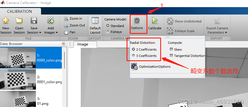Click the Data Browser panel title

coord(11,44)
